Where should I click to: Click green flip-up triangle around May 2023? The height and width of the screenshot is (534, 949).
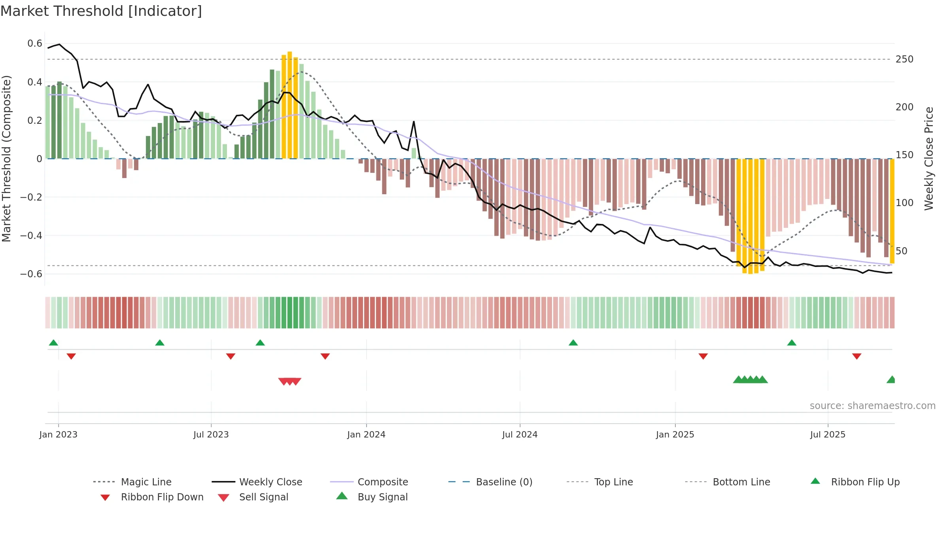[x=160, y=343]
